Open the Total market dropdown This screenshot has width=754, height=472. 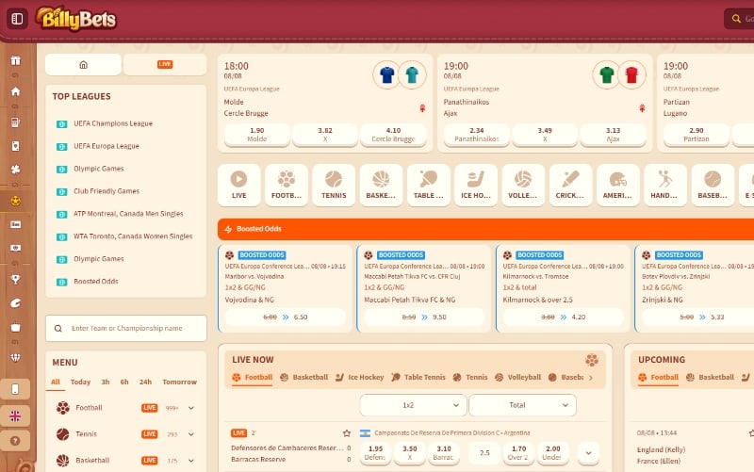click(522, 405)
